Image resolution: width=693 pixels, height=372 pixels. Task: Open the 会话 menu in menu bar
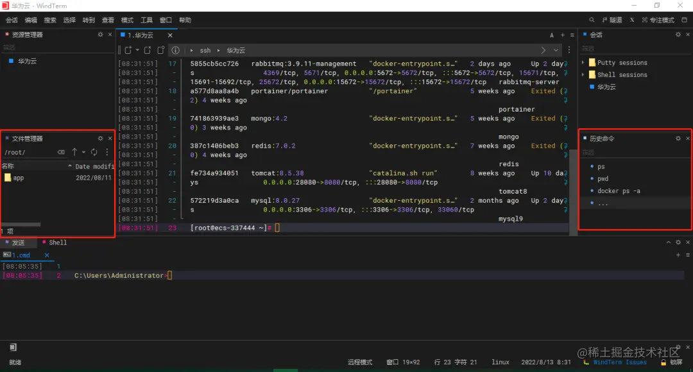[12, 20]
